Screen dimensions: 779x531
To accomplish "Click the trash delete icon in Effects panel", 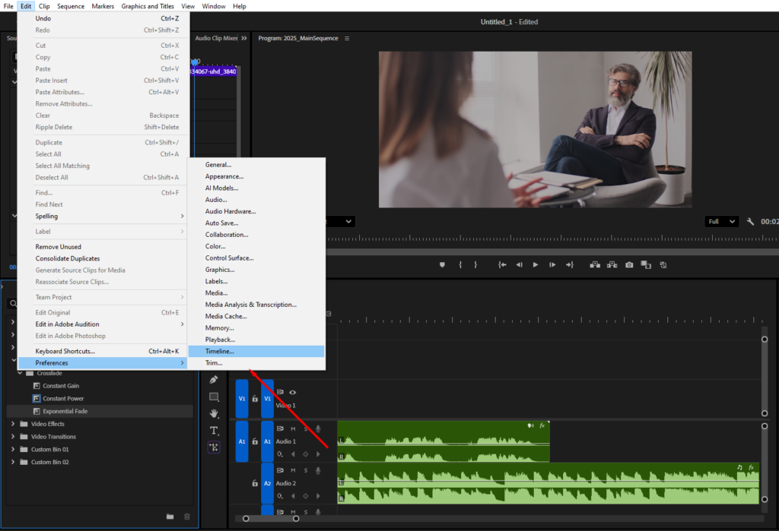I will [187, 517].
